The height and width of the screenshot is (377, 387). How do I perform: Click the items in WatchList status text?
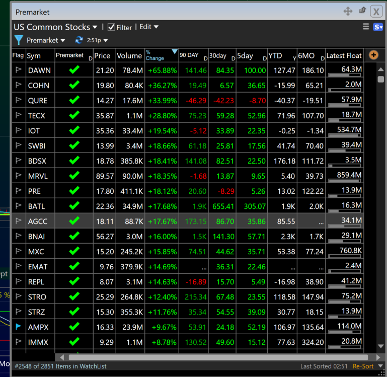click(60, 366)
